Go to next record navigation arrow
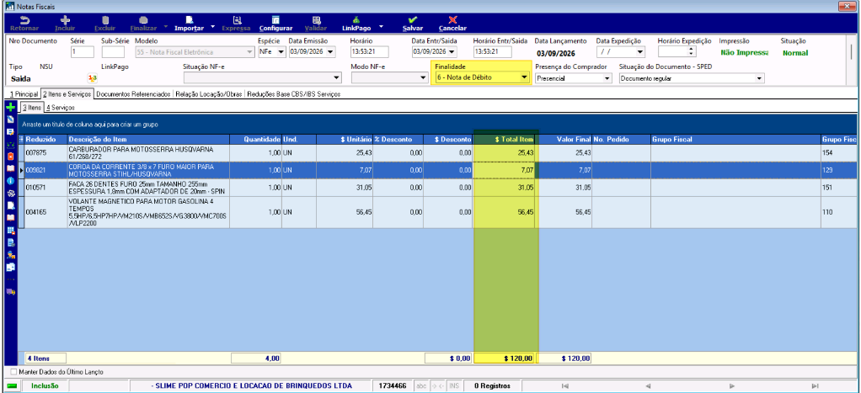 (x=731, y=386)
